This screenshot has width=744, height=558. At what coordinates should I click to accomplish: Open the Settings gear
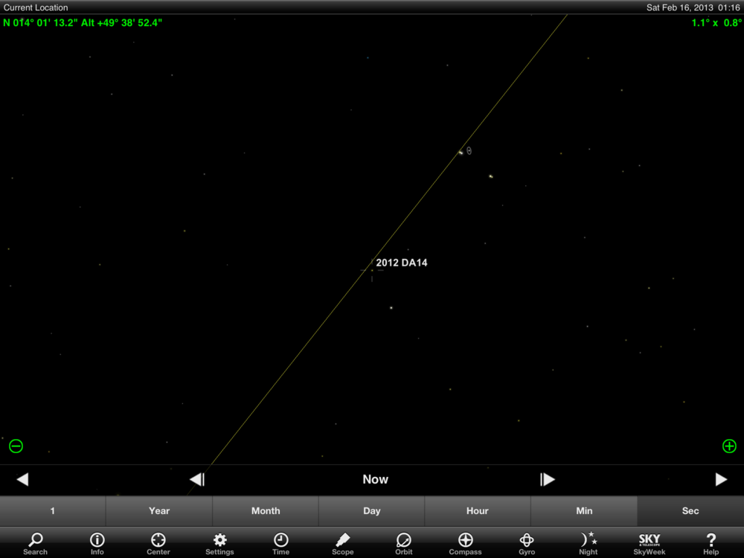219,542
